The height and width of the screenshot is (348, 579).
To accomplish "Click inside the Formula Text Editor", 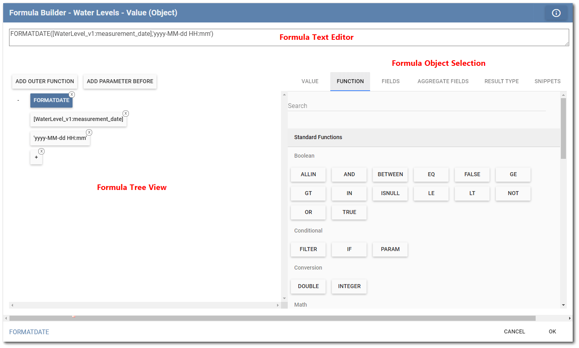I will point(158,37).
